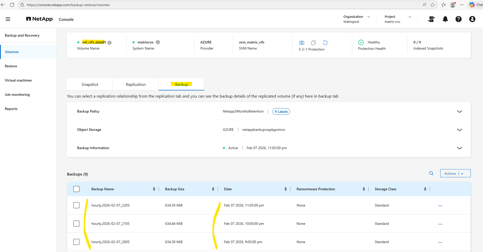The height and width of the screenshot is (252, 483).
Task: Toggle the select-all backups header checkbox
Action: [x=76, y=189]
